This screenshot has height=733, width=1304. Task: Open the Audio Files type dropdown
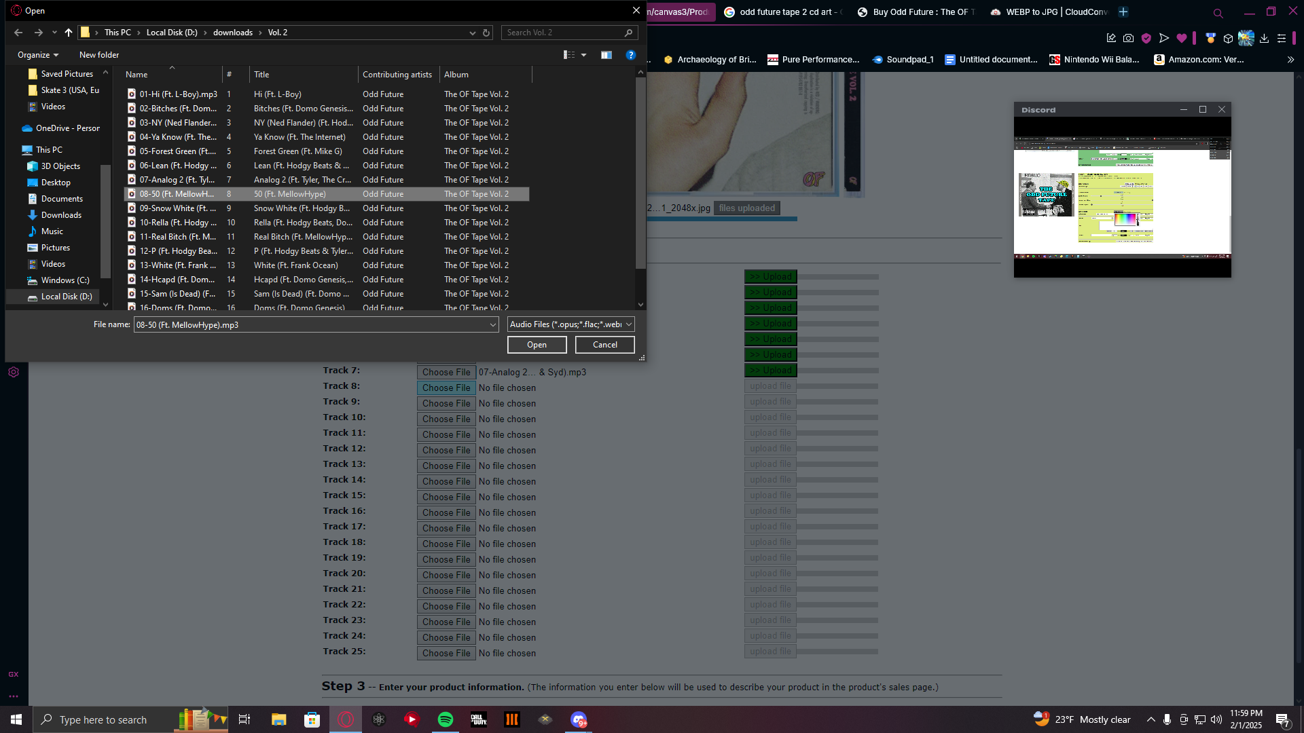point(570,324)
